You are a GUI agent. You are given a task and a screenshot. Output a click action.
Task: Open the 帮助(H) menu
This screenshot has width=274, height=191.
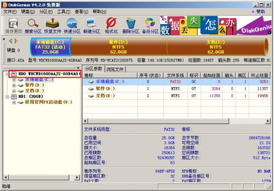pyautogui.click(x=99, y=12)
